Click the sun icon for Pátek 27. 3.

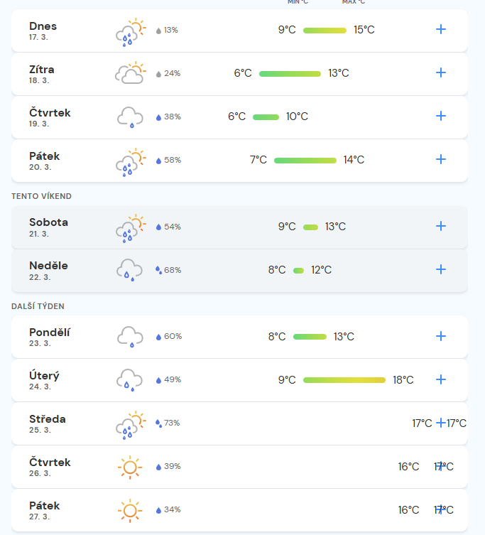pyautogui.click(x=130, y=510)
